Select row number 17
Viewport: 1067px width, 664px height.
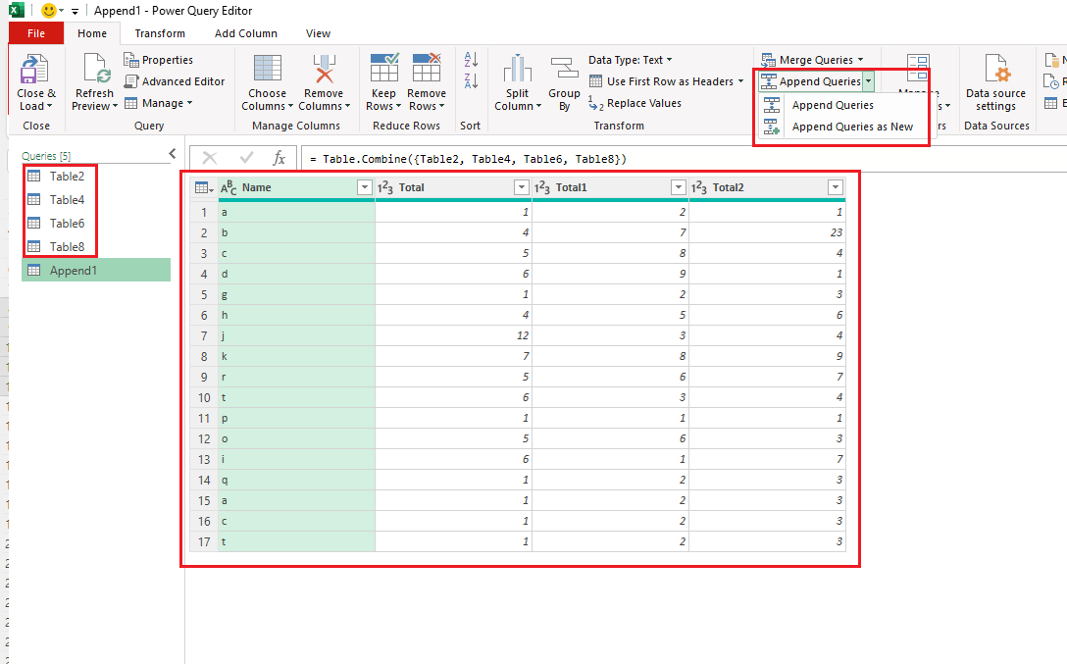[204, 541]
